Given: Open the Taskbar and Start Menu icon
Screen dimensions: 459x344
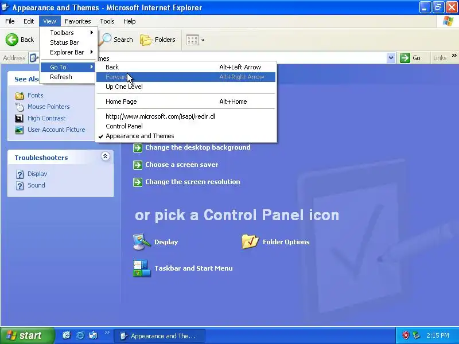Looking at the screenshot, I should click(x=142, y=268).
